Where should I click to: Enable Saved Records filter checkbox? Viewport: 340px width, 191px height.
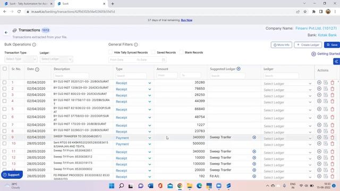point(153,52)
